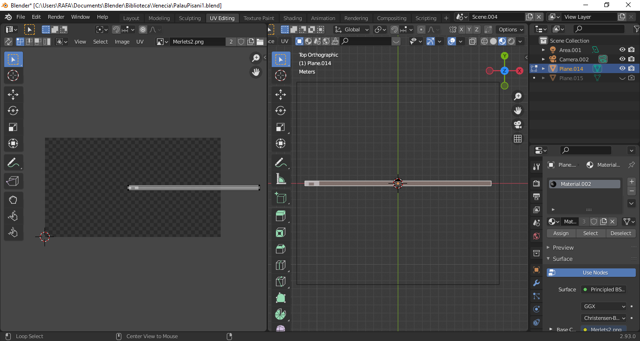Select the Scale tool in the 3D viewport toolbar
Viewport: 640px width, 341px height.
click(x=281, y=127)
